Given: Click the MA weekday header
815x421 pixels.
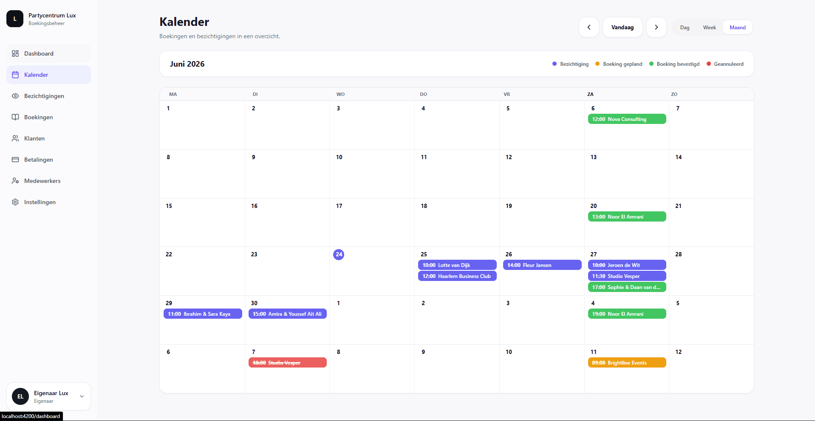Looking at the screenshot, I should pyautogui.click(x=173, y=94).
